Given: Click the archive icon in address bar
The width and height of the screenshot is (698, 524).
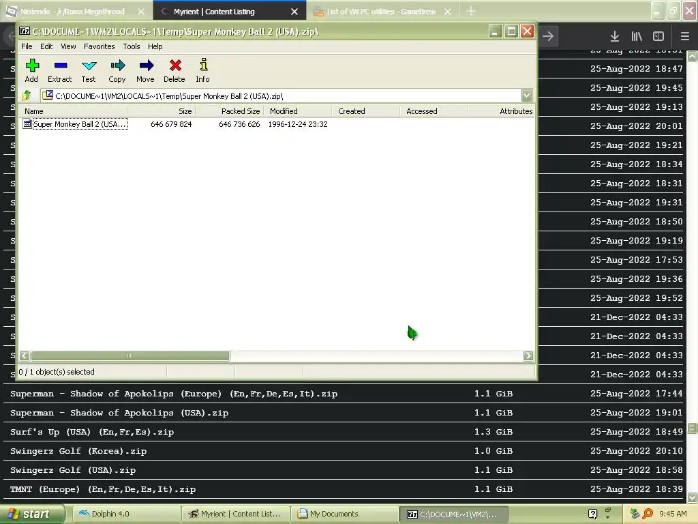Looking at the screenshot, I should [48, 95].
